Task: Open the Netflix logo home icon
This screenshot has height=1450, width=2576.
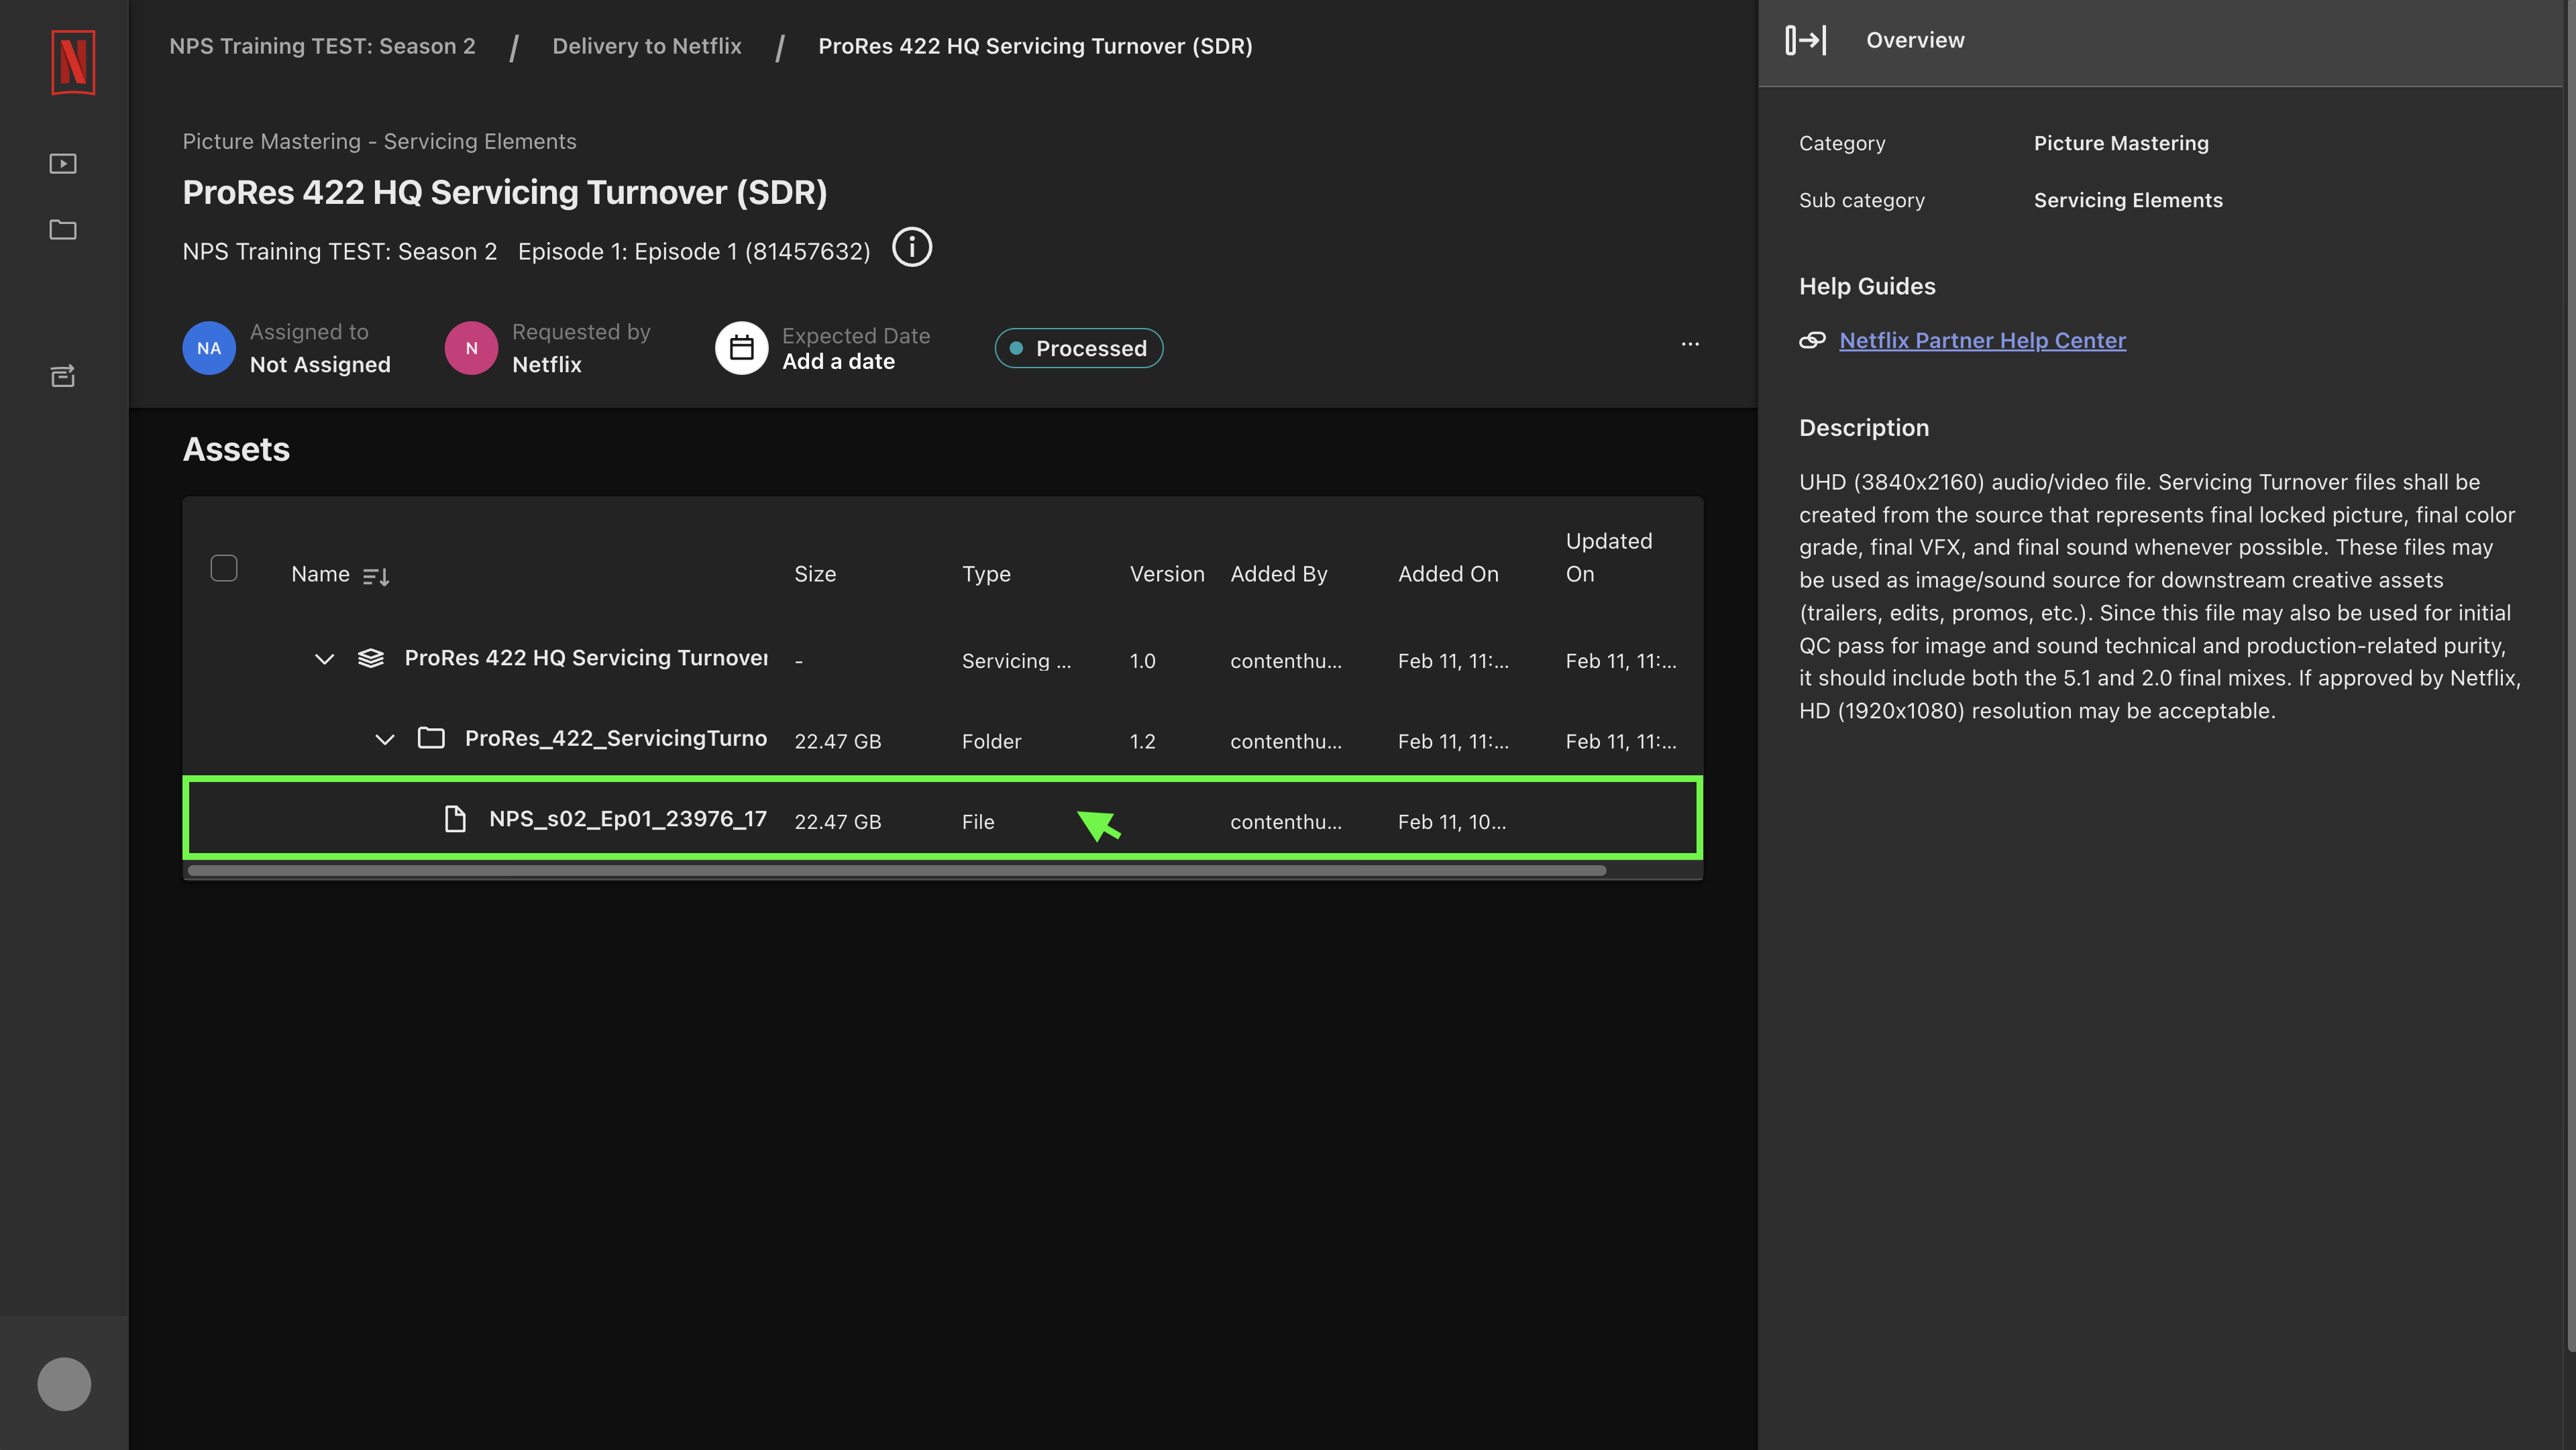Action: coord(73,62)
